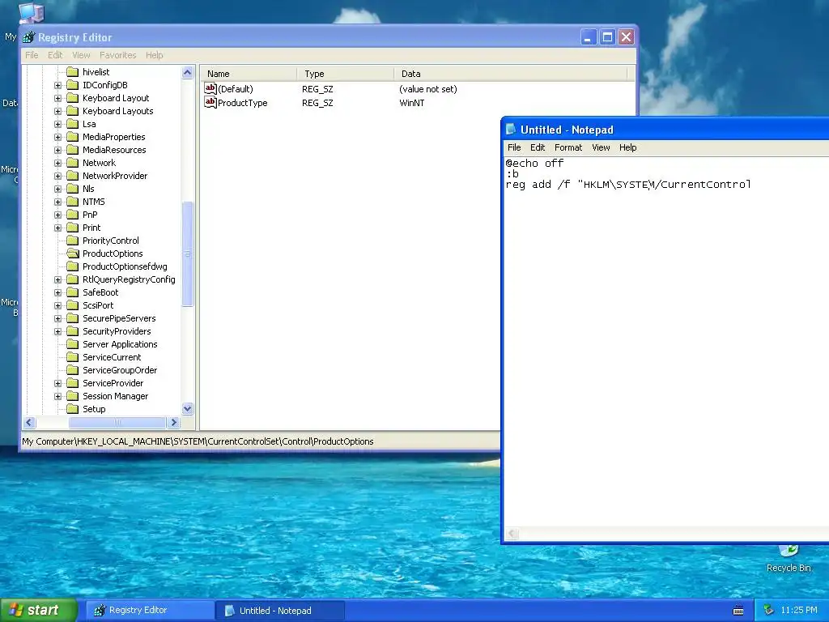This screenshot has width=829, height=622.
Task: Click the Notepad title bar icon
Action: click(x=511, y=129)
